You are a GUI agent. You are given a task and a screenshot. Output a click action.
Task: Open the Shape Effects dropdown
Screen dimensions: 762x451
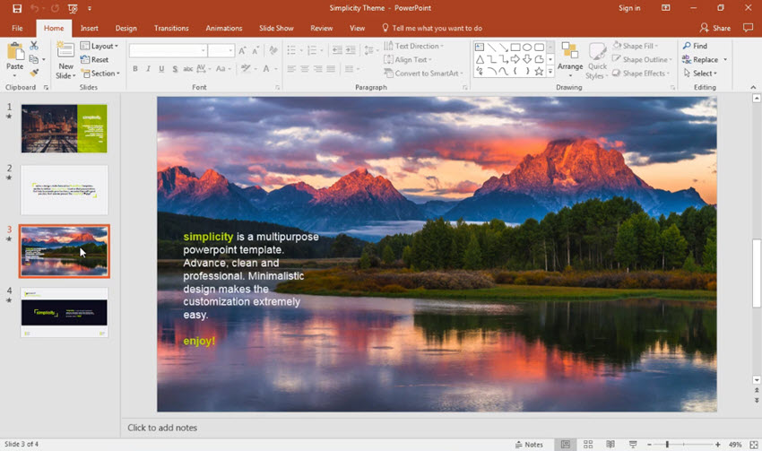(641, 73)
